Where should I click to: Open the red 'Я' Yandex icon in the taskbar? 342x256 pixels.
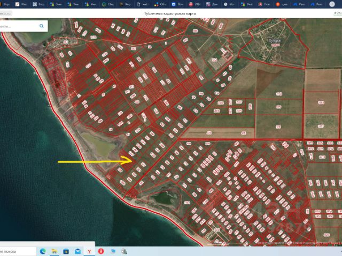tap(101, 251)
